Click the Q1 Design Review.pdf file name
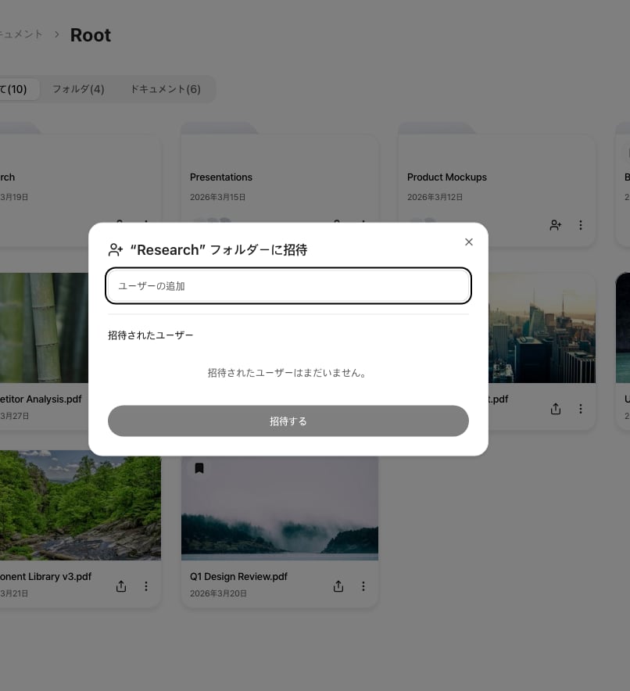The width and height of the screenshot is (630, 691). (x=238, y=576)
